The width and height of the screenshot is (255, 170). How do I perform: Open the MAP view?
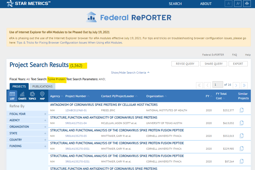pyautogui.click(x=42, y=96)
